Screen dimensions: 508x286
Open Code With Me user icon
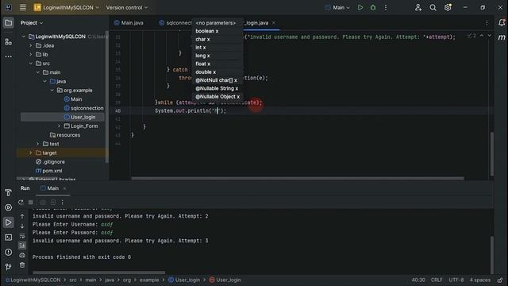pyautogui.click(x=418, y=7)
